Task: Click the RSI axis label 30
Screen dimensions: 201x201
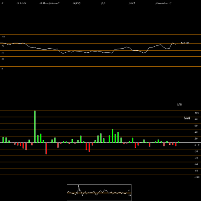Action: tap(3, 59)
